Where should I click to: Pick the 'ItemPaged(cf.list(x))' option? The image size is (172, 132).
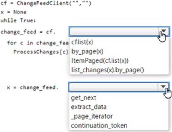[100, 61]
